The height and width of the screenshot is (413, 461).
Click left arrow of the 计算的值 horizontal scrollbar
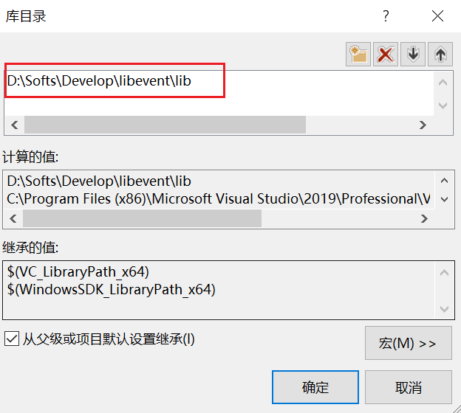click(13, 219)
